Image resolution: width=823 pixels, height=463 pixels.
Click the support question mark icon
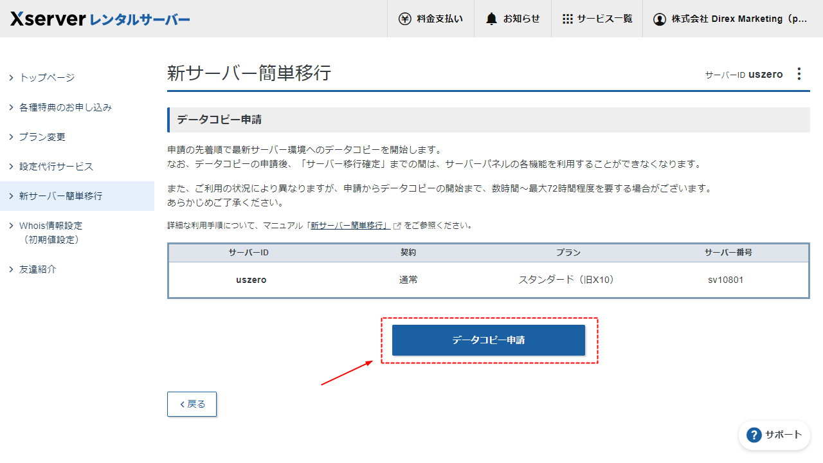pyautogui.click(x=754, y=435)
